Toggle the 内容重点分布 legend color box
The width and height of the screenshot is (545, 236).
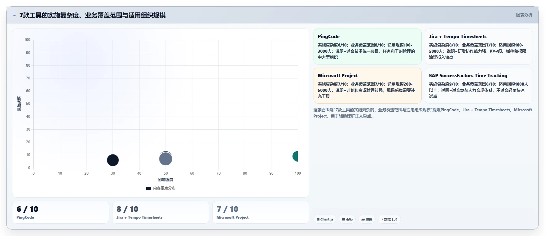pos(148,188)
